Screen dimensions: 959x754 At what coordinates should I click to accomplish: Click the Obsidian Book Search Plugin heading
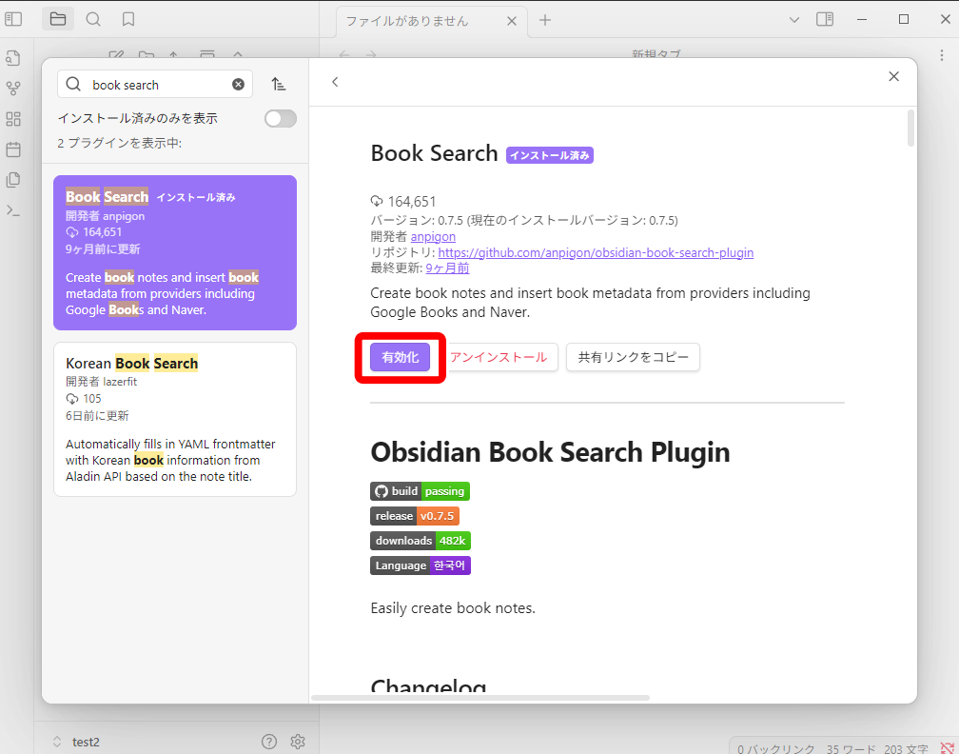coord(551,452)
